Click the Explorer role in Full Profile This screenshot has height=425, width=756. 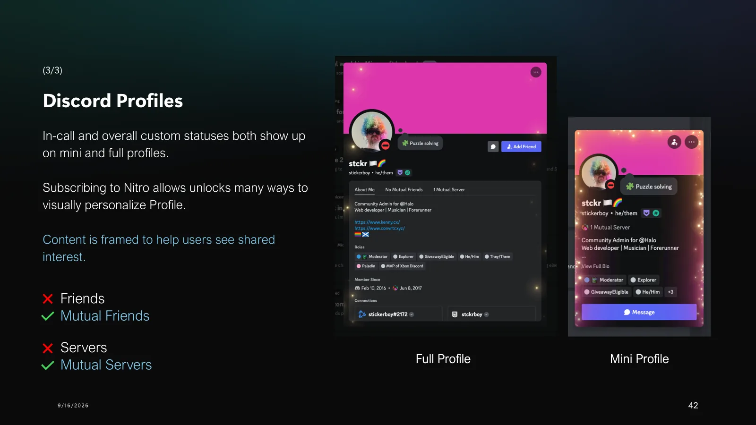pyautogui.click(x=404, y=257)
